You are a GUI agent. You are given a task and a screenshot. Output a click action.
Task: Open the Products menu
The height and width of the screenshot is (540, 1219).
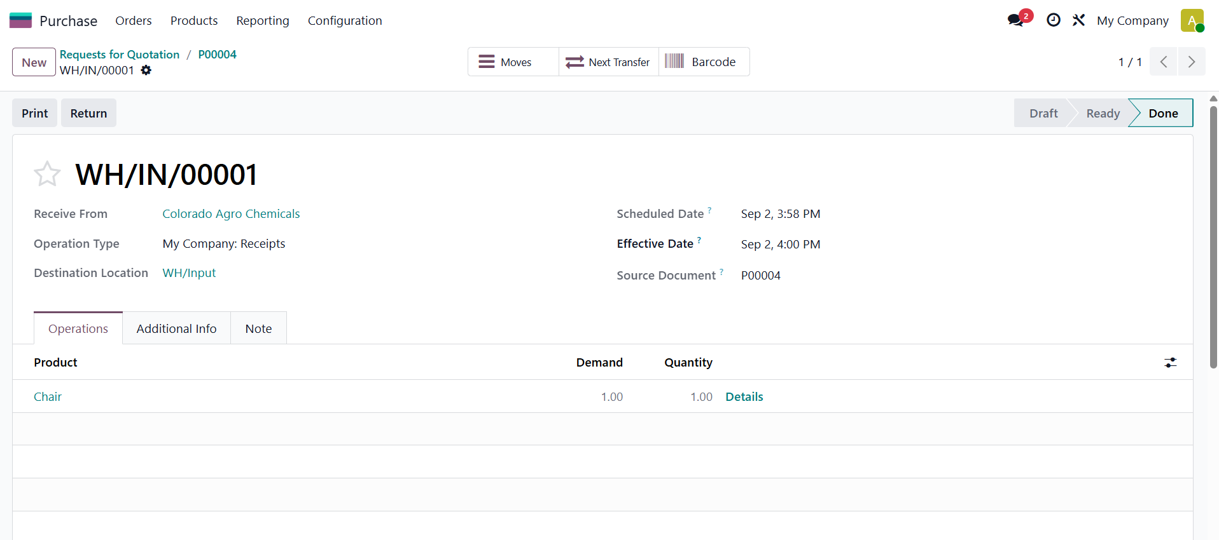(x=194, y=21)
